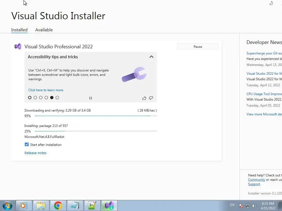The width and height of the screenshot is (282, 211).
Task: Open Windows Media Player from the taskbar
Action: [x=24, y=206]
